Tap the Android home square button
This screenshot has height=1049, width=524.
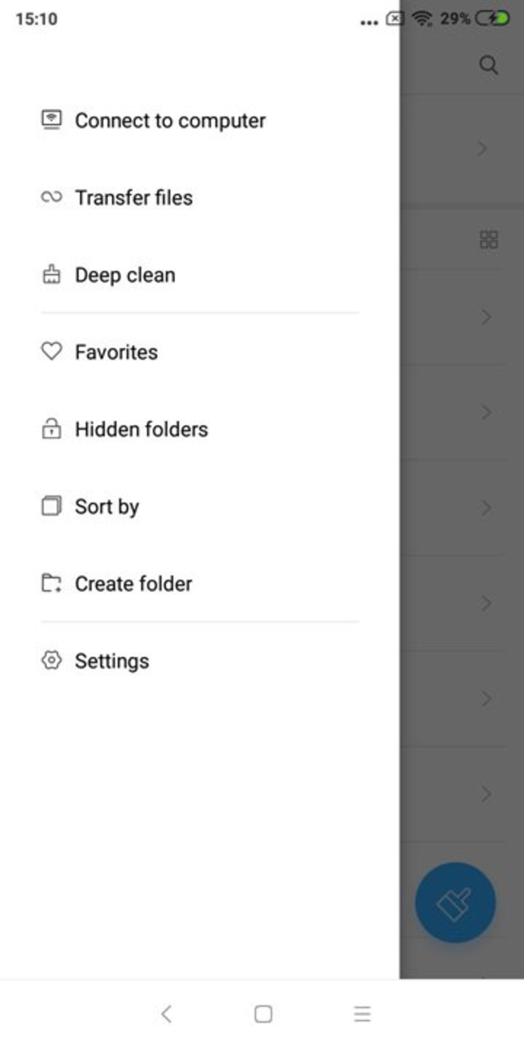coord(263,1014)
